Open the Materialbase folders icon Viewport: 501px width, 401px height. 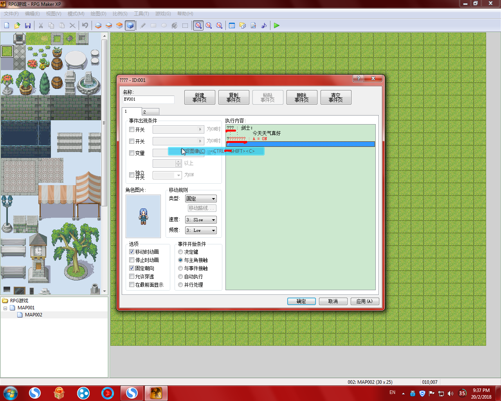pyautogui.click(x=243, y=25)
